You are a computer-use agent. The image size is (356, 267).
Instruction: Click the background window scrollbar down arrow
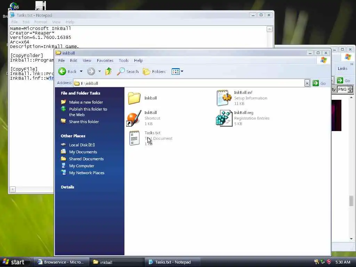coord(351,238)
